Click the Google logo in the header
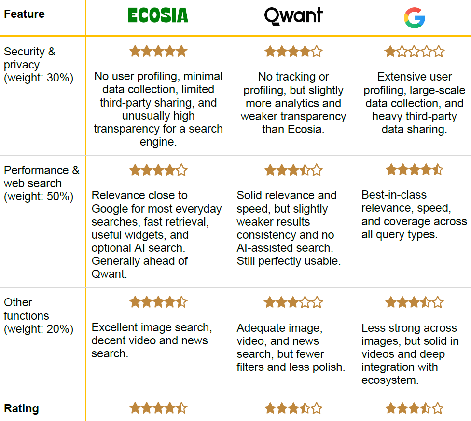Screen dimensions: 471x421 [x=414, y=17]
